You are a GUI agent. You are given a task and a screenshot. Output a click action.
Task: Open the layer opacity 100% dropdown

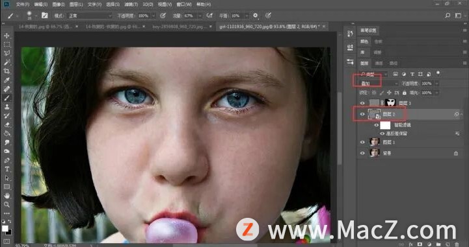tap(436, 84)
